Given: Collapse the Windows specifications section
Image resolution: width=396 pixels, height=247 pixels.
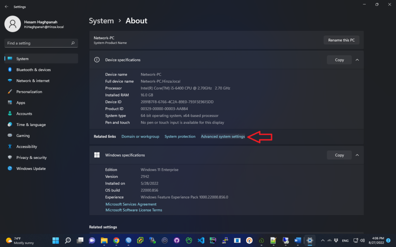Looking at the screenshot, I should point(357,155).
